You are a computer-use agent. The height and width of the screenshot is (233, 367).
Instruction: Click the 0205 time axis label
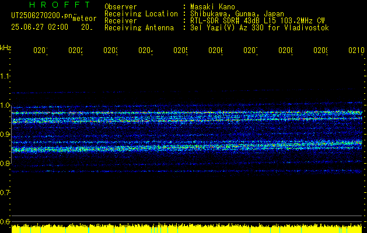(180, 50)
